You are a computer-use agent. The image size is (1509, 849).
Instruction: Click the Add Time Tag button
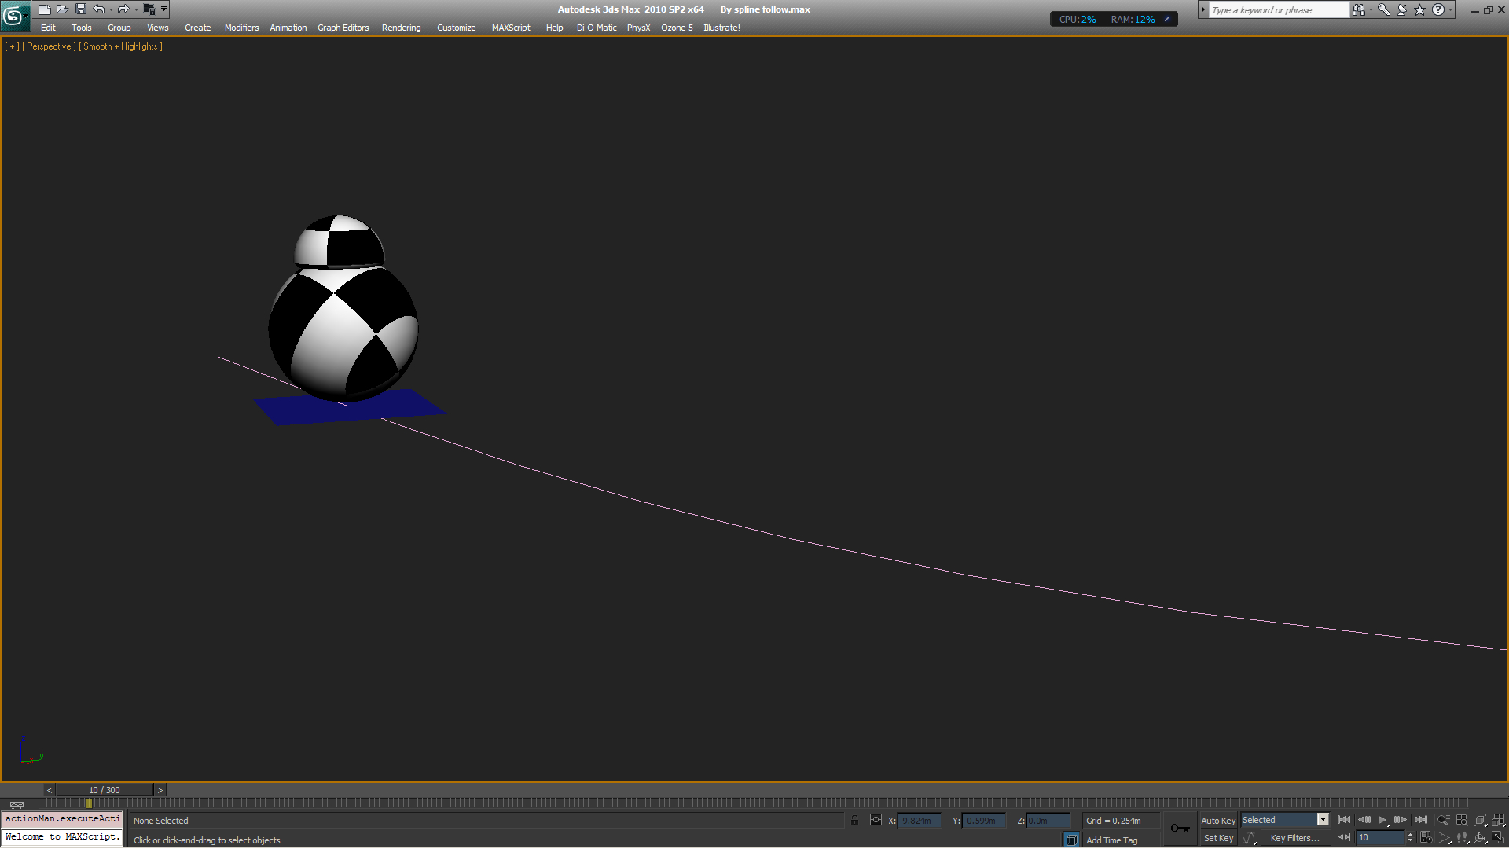click(x=1111, y=840)
